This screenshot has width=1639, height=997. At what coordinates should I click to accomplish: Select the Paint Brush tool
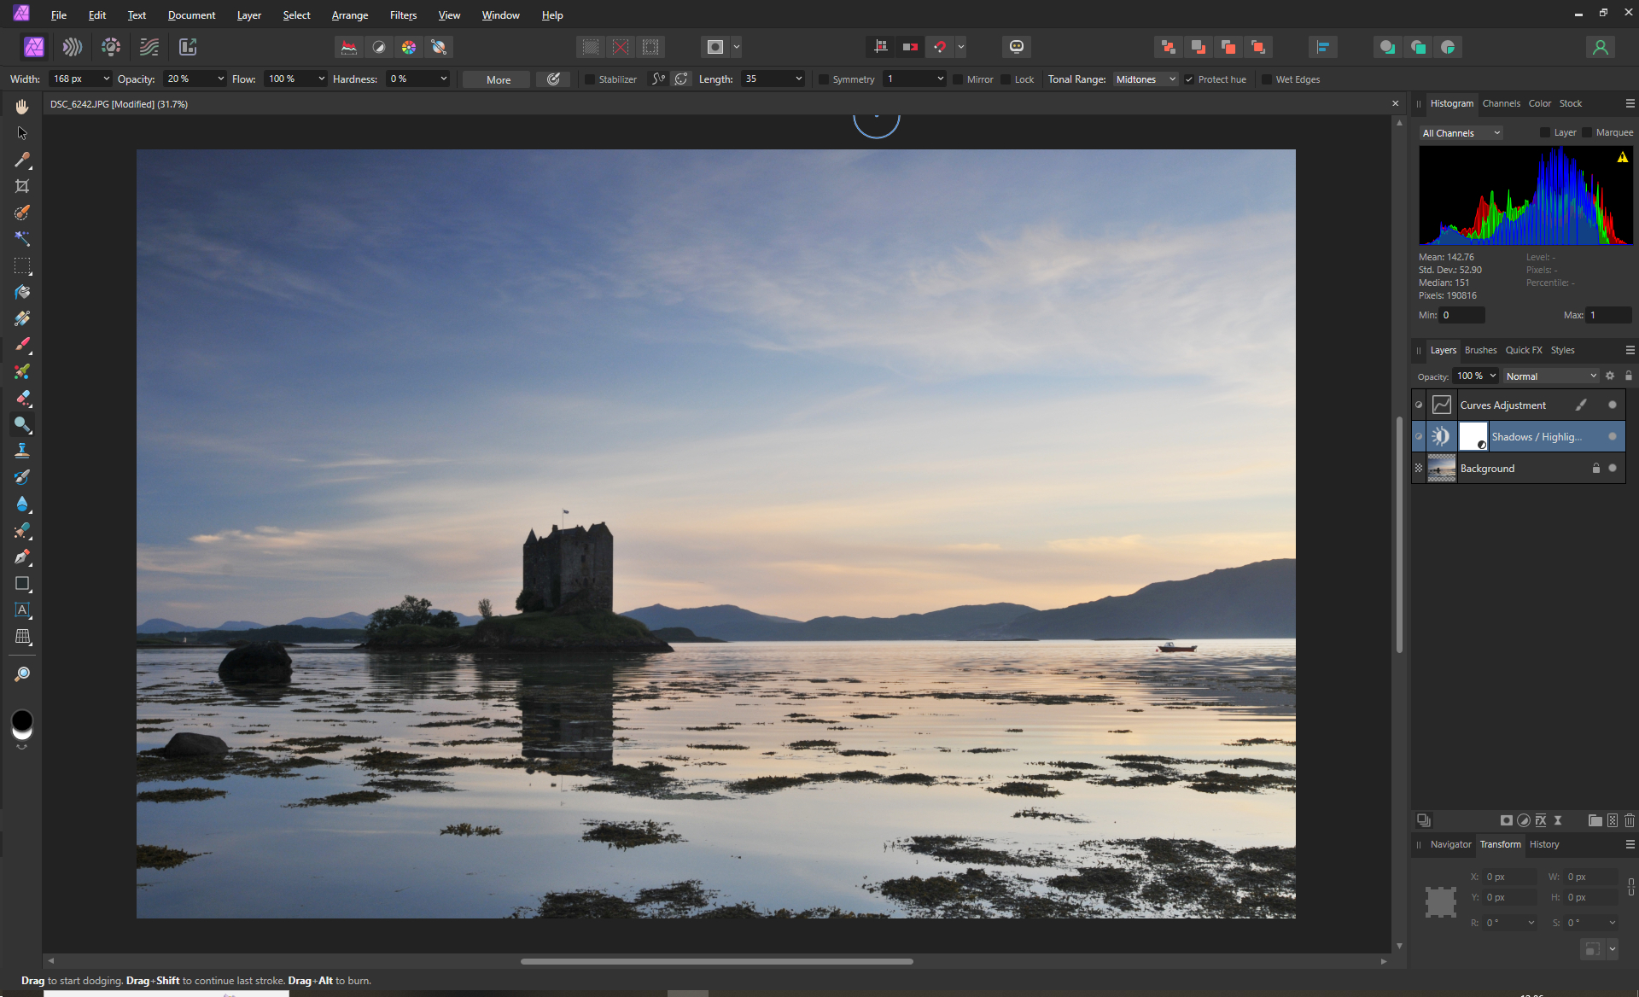(22, 345)
